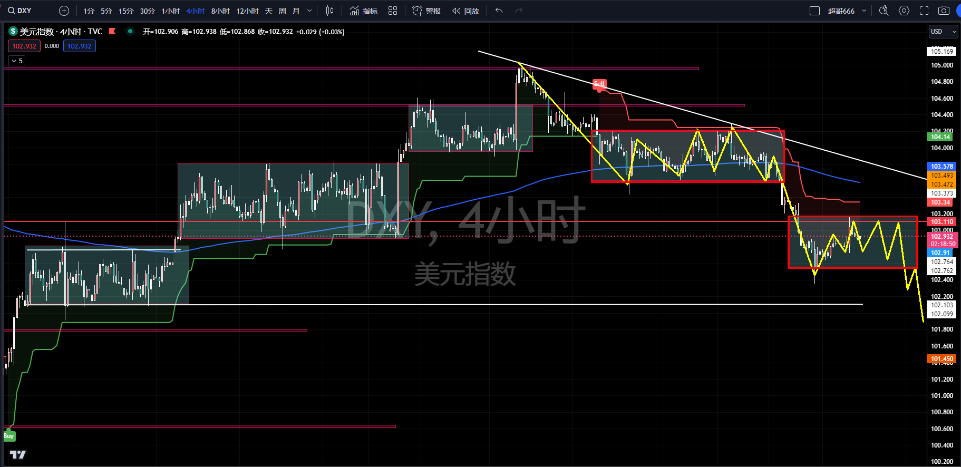961x467 pixels.
Task: Expand the timeframe interval dropdown arrow
Action: tap(309, 11)
